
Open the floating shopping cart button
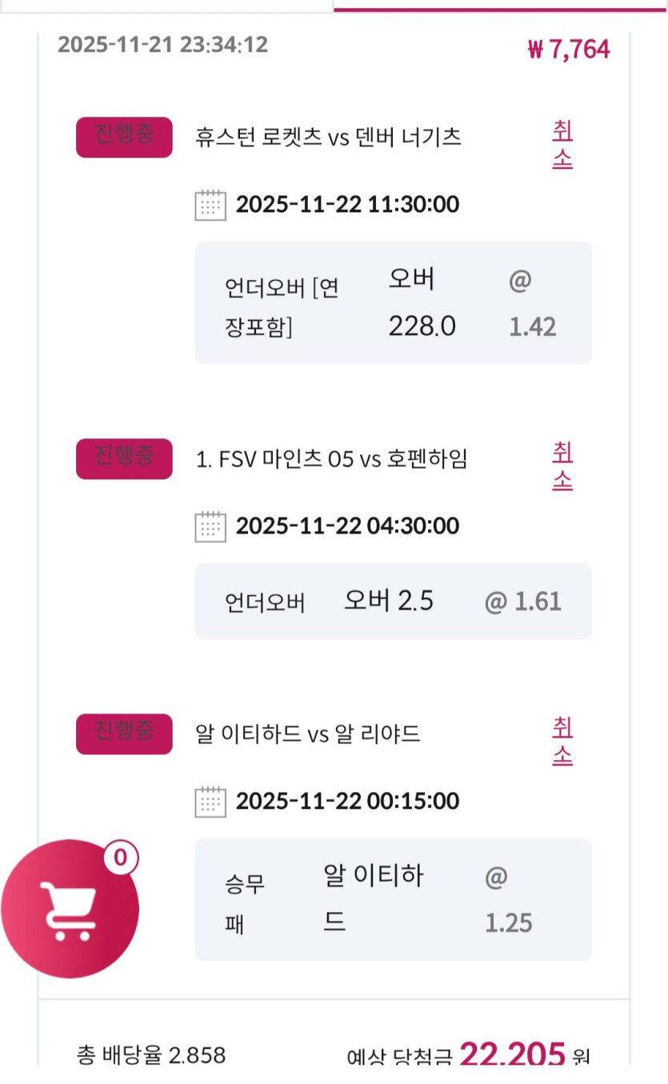coord(70,910)
